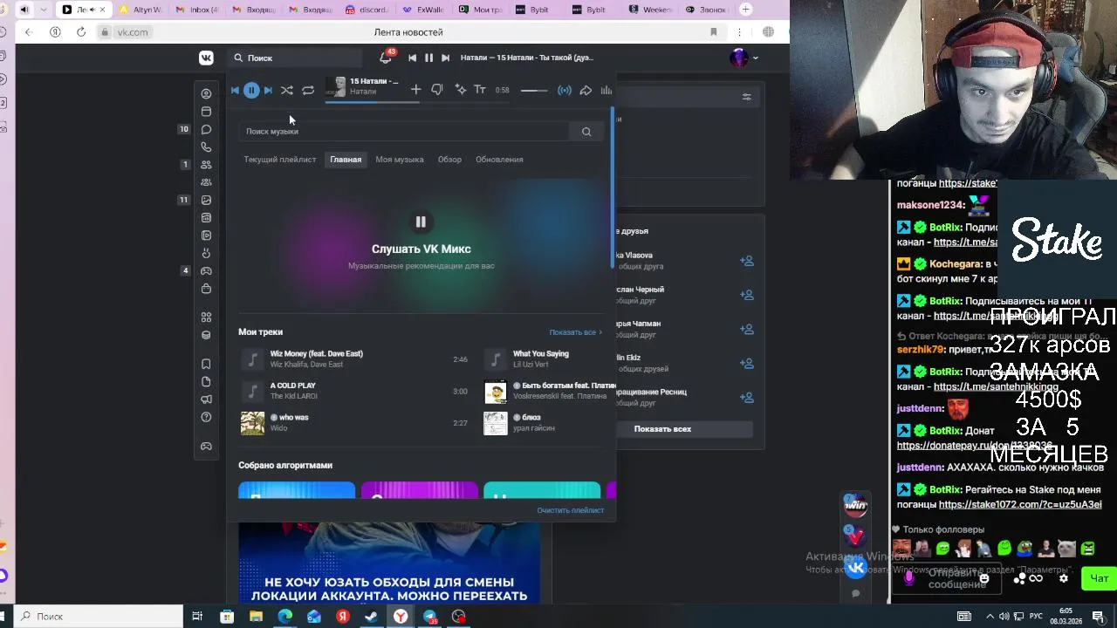Go to previous track in player panel
The image size is (1117, 628).
tap(235, 90)
